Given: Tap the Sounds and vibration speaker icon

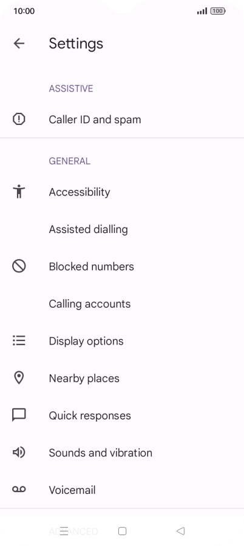Looking at the screenshot, I should click(19, 453).
